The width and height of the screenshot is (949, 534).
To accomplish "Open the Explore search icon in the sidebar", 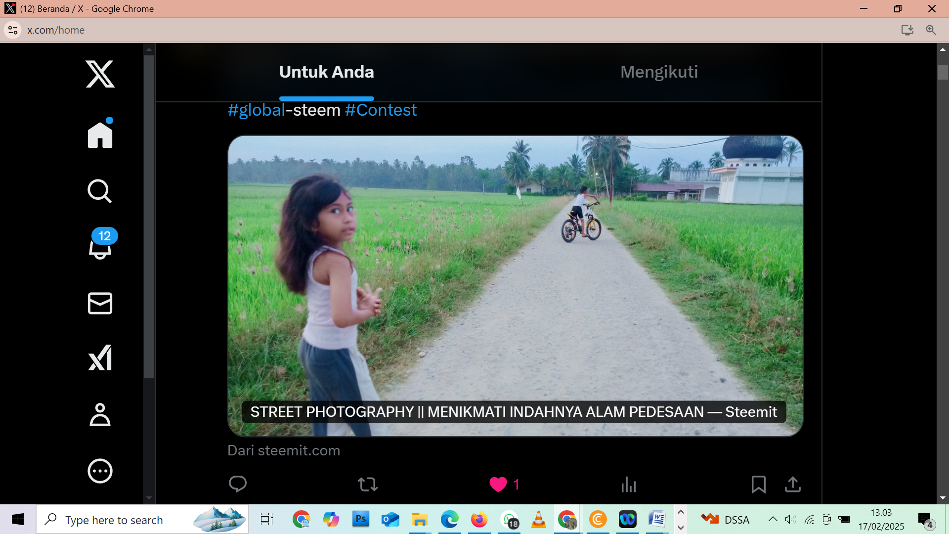I will click(x=100, y=191).
